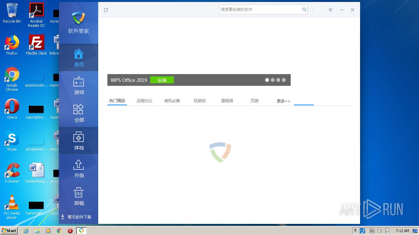The width and height of the screenshot is (419, 235).
Task: Switch to the 热门精选 tab
Action: click(x=117, y=101)
